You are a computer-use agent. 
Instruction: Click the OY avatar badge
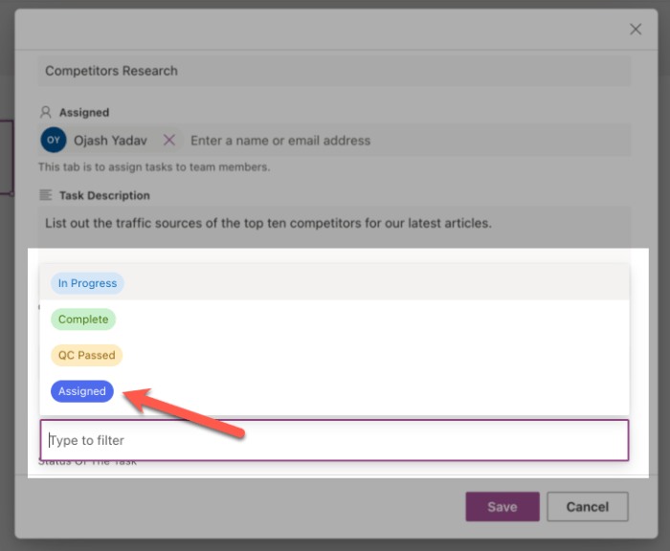(x=54, y=140)
